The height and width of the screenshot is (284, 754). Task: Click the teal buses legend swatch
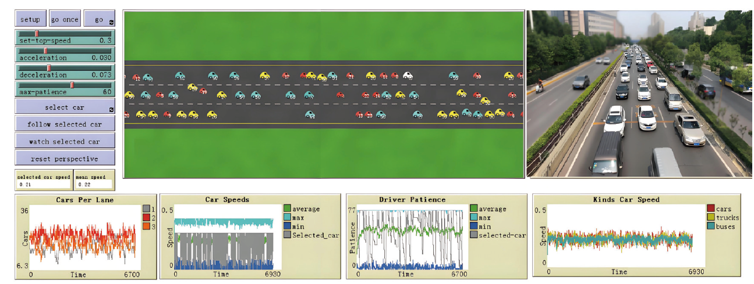pos(710,226)
